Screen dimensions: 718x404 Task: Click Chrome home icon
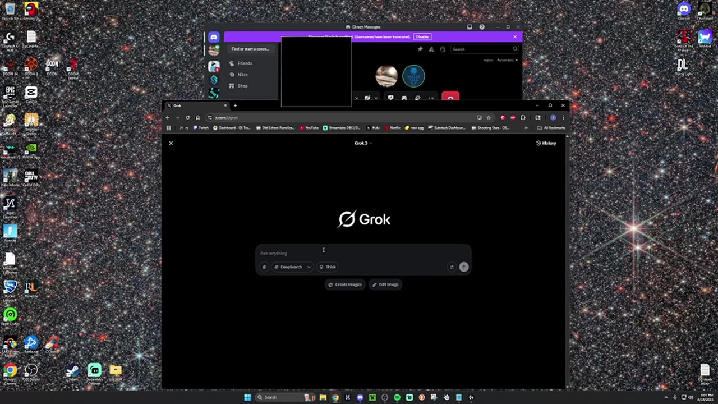click(197, 118)
